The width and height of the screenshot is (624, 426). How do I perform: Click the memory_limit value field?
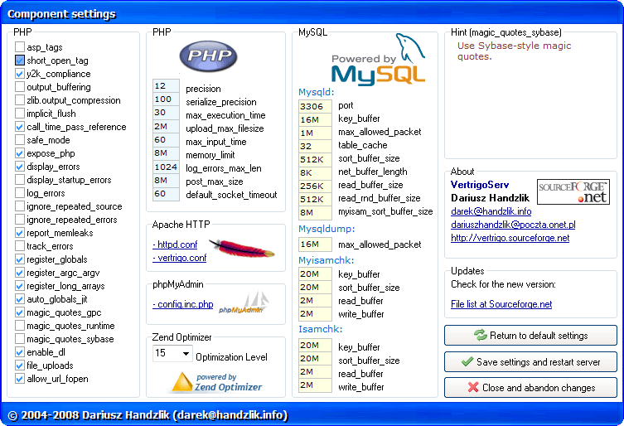[166, 154]
